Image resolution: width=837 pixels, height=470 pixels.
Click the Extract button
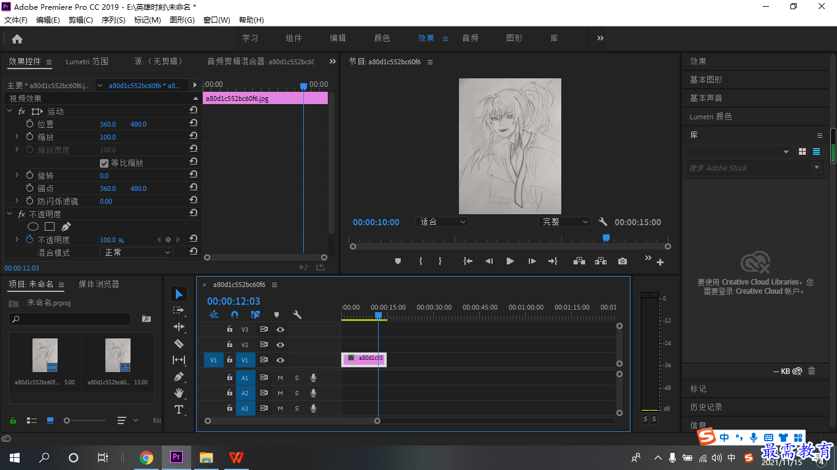[x=600, y=261]
